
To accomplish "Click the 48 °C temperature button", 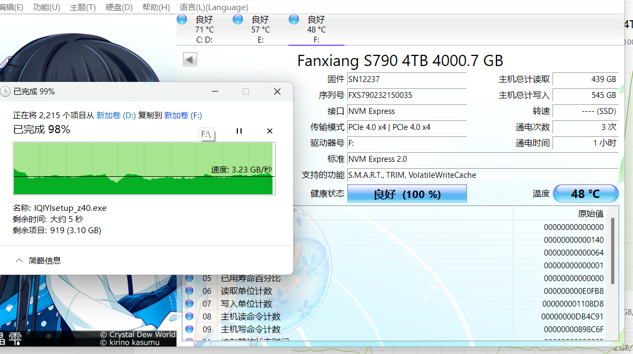I will point(586,194).
